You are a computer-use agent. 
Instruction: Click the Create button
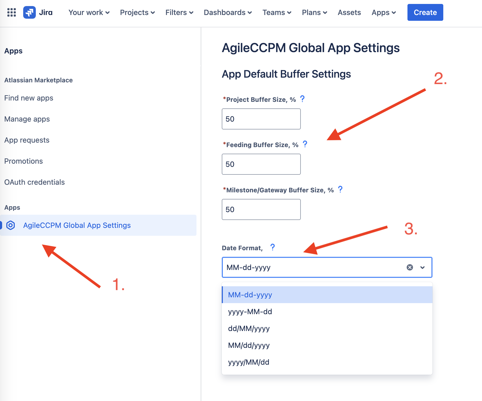(425, 12)
